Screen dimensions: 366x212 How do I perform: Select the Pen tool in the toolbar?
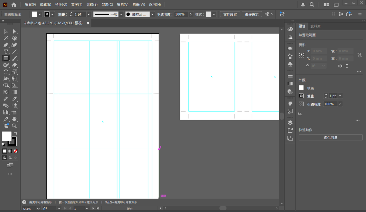coord(6,45)
